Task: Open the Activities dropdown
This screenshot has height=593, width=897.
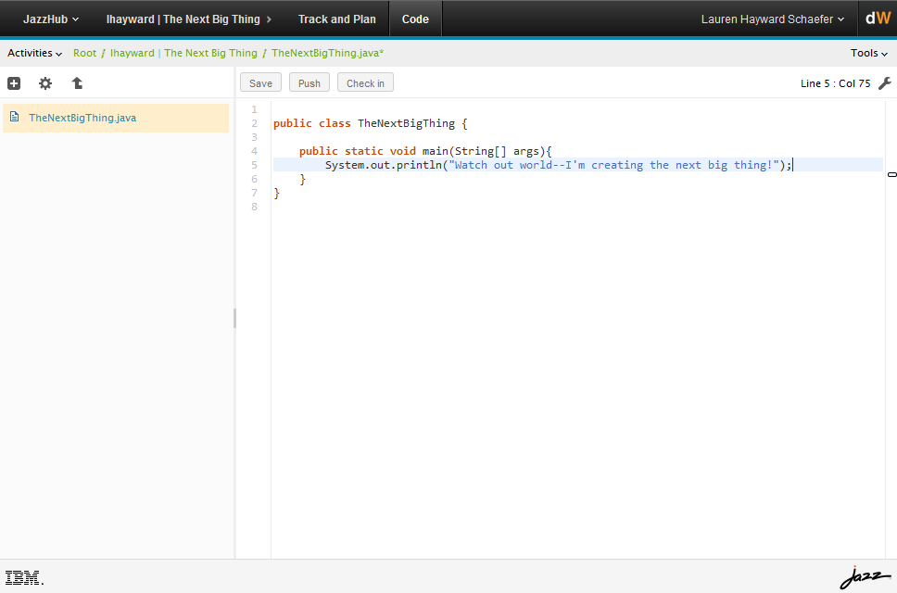Action: (34, 53)
